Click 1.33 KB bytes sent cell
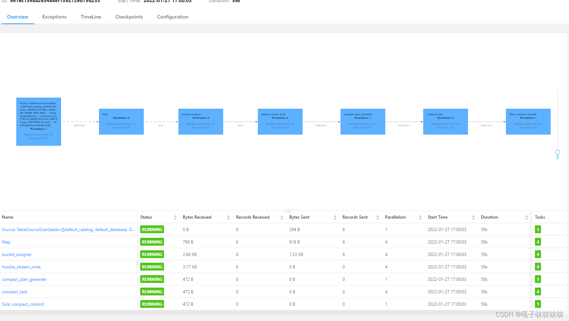 coord(296,255)
